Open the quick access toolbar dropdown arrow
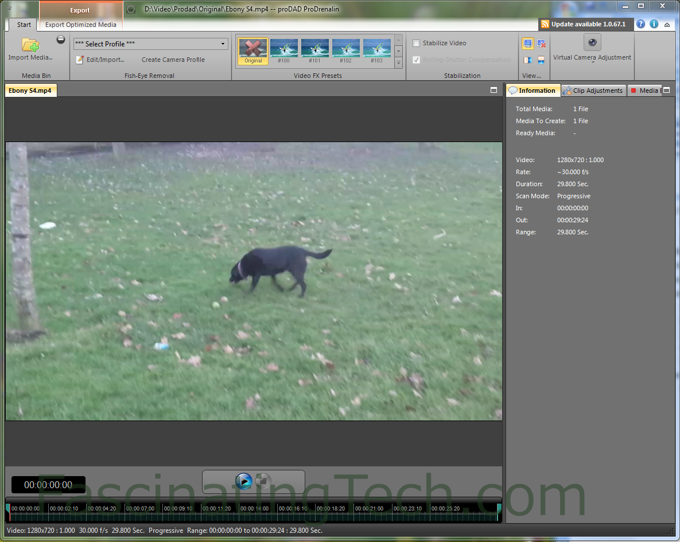 tap(10, 8)
